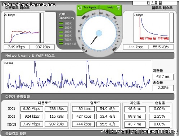Click the IDC2 loss 2.25% cell
This screenshot has height=136, width=180.
[159, 117]
